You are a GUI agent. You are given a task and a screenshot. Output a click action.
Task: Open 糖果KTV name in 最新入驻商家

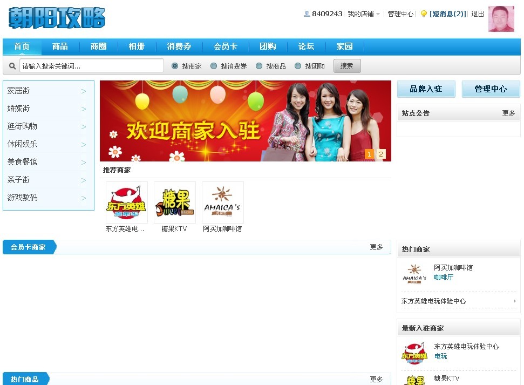tap(446, 379)
